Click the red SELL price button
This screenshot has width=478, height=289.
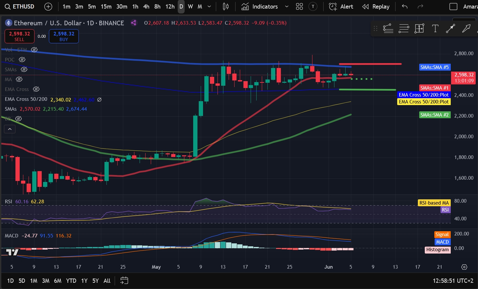[x=19, y=36]
